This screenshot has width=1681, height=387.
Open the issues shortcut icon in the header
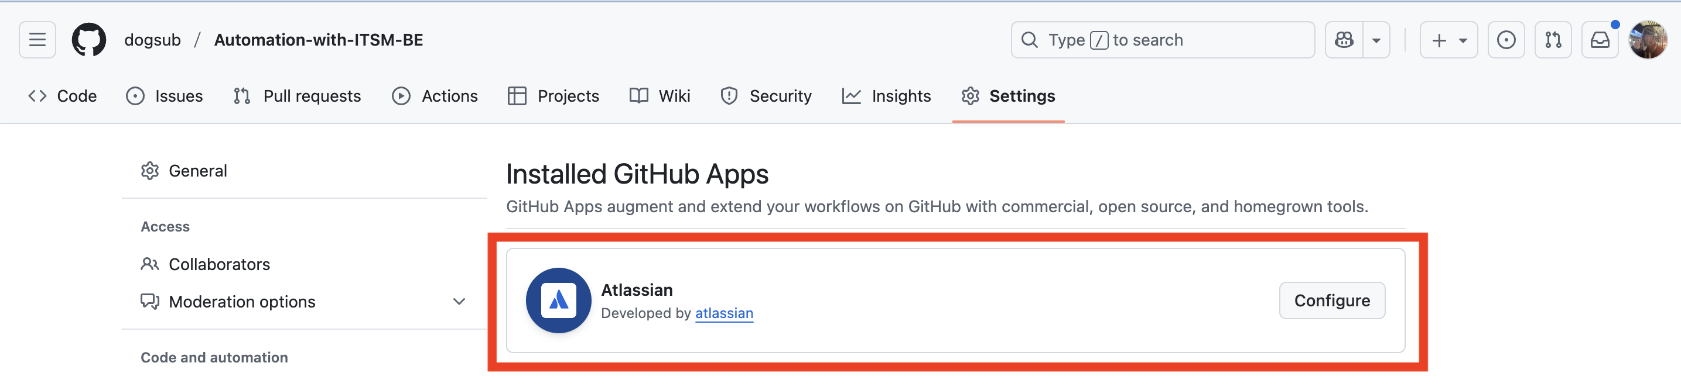point(1506,40)
